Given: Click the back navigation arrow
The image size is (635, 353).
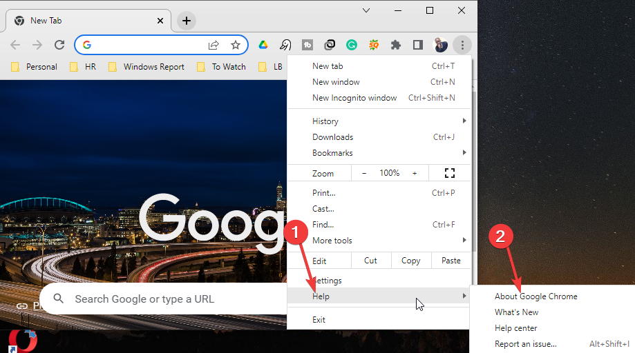Looking at the screenshot, I should tap(15, 45).
